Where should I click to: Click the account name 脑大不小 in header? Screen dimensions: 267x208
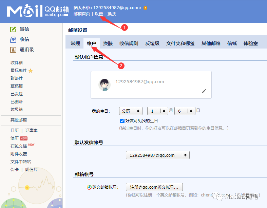[81, 8]
